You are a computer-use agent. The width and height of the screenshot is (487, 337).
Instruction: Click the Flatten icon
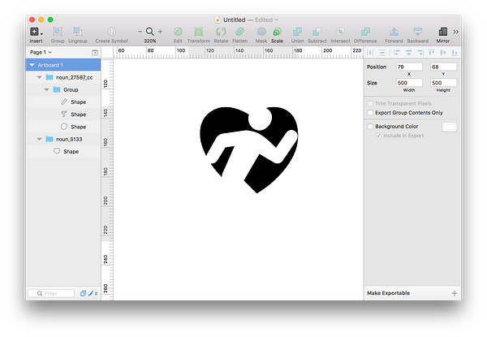[239, 32]
